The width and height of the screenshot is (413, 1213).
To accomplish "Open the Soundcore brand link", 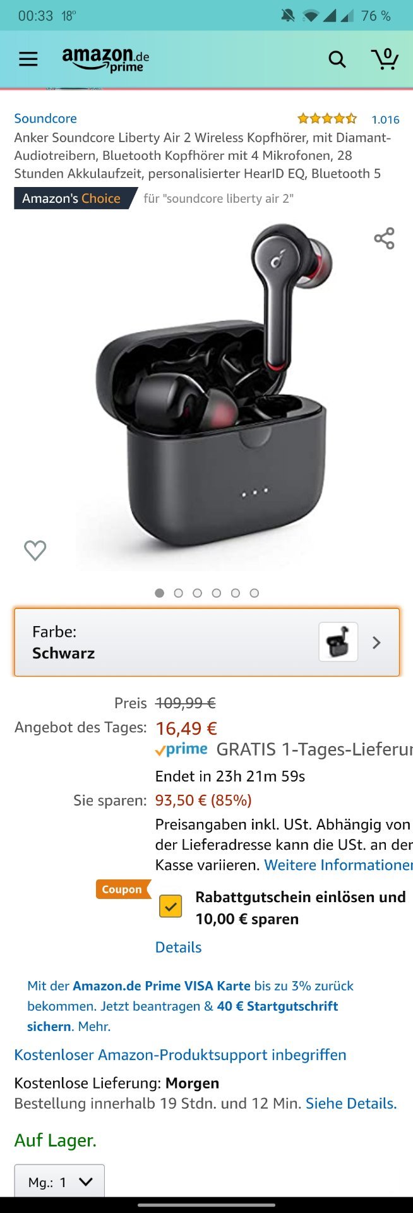I will tap(45, 118).
